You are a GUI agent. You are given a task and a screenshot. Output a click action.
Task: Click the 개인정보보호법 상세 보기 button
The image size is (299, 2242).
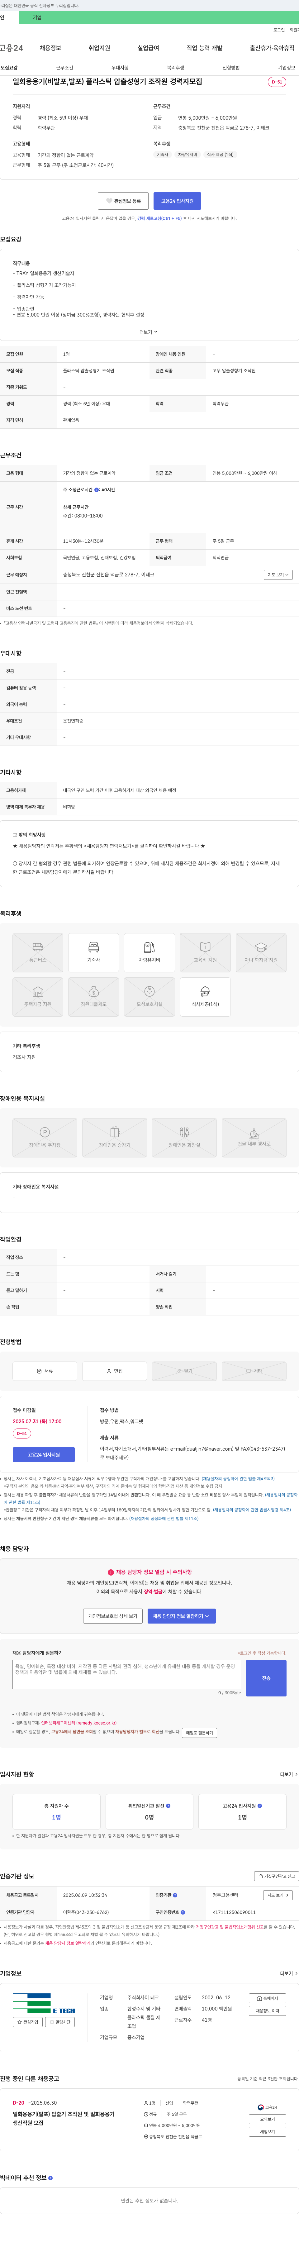(x=113, y=1616)
